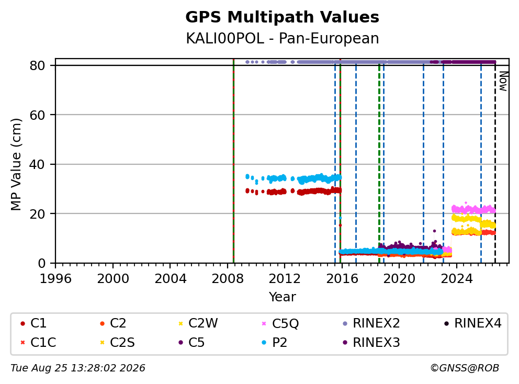The height and width of the screenshot is (384, 519).
Task: Select the RINEX3 legend entry
Action: (371, 342)
